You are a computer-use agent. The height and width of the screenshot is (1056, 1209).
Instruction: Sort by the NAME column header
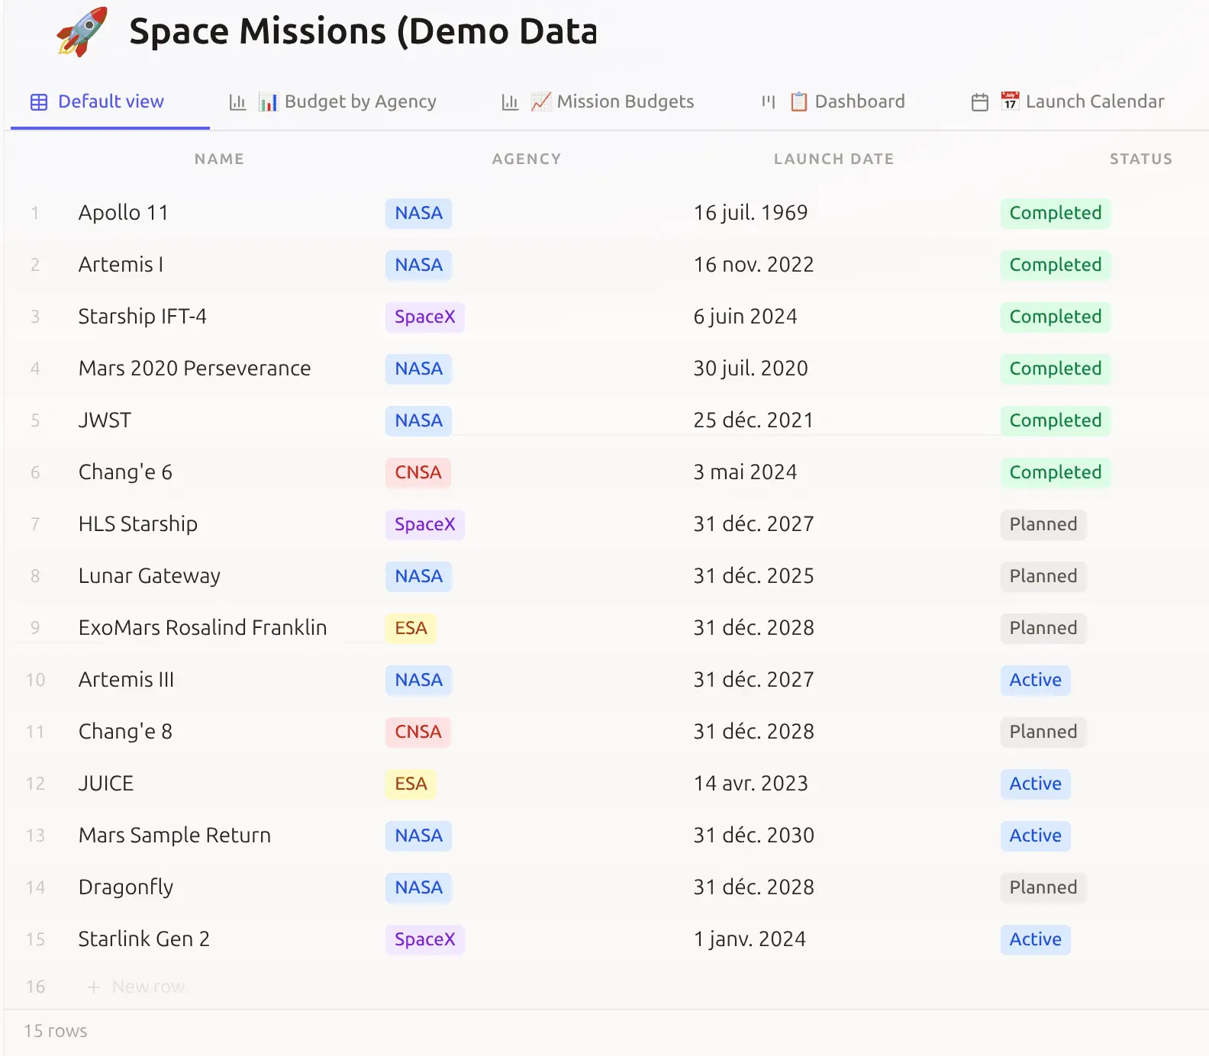click(x=219, y=159)
